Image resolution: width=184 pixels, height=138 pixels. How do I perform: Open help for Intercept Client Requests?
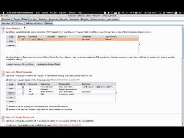coord(3,72)
